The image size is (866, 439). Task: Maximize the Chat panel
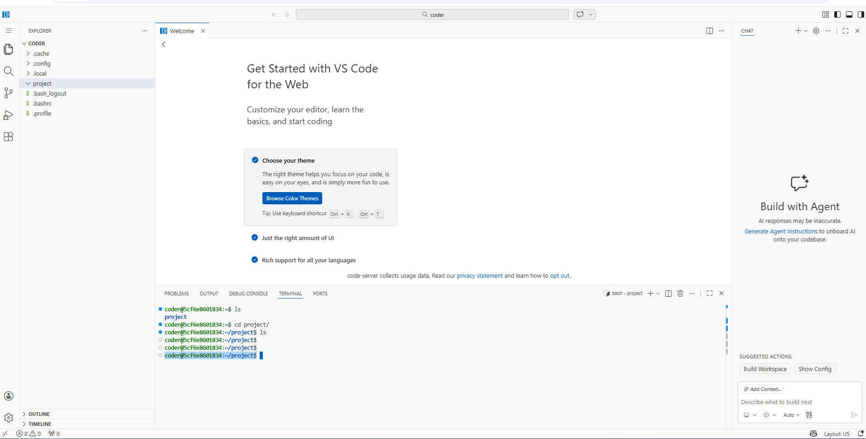pos(846,31)
